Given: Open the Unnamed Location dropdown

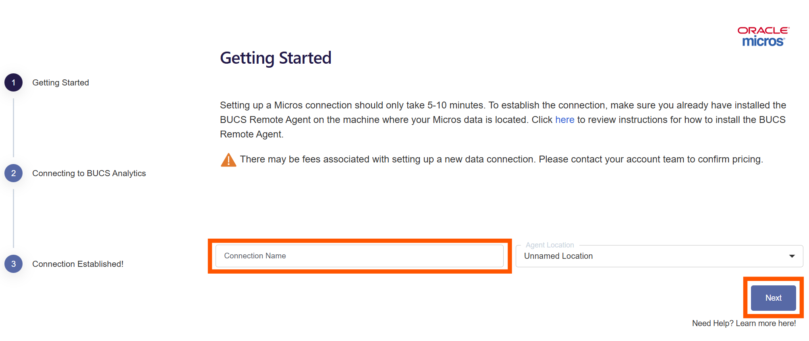Looking at the screenshot, I should pos(659,256).
